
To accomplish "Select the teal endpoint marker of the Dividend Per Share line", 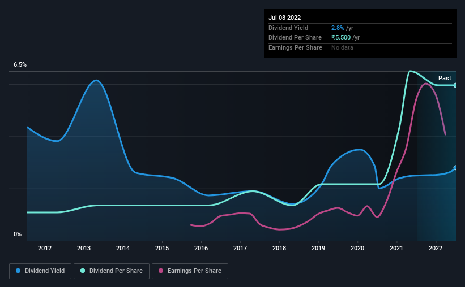I will (x=455, y=85).
